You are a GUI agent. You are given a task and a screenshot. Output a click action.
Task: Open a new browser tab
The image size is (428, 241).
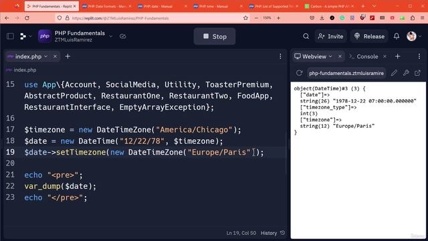click(362, 6)
